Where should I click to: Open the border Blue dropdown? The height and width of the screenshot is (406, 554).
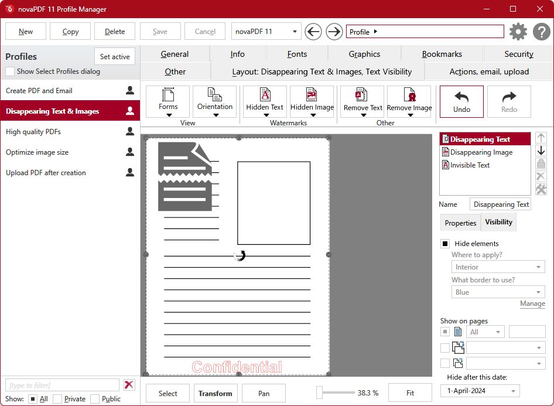498,292
